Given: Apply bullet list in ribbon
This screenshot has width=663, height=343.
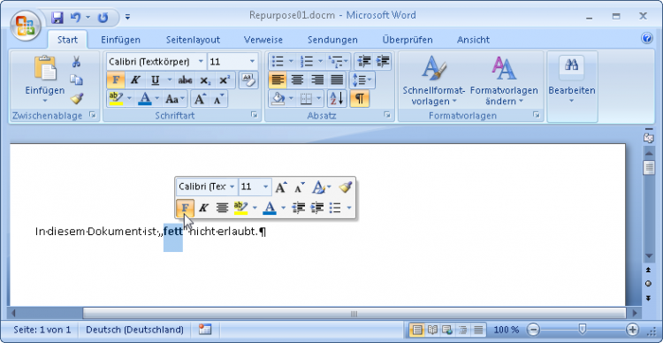Looking at the screenshot, I should click(x=278, y=62).
